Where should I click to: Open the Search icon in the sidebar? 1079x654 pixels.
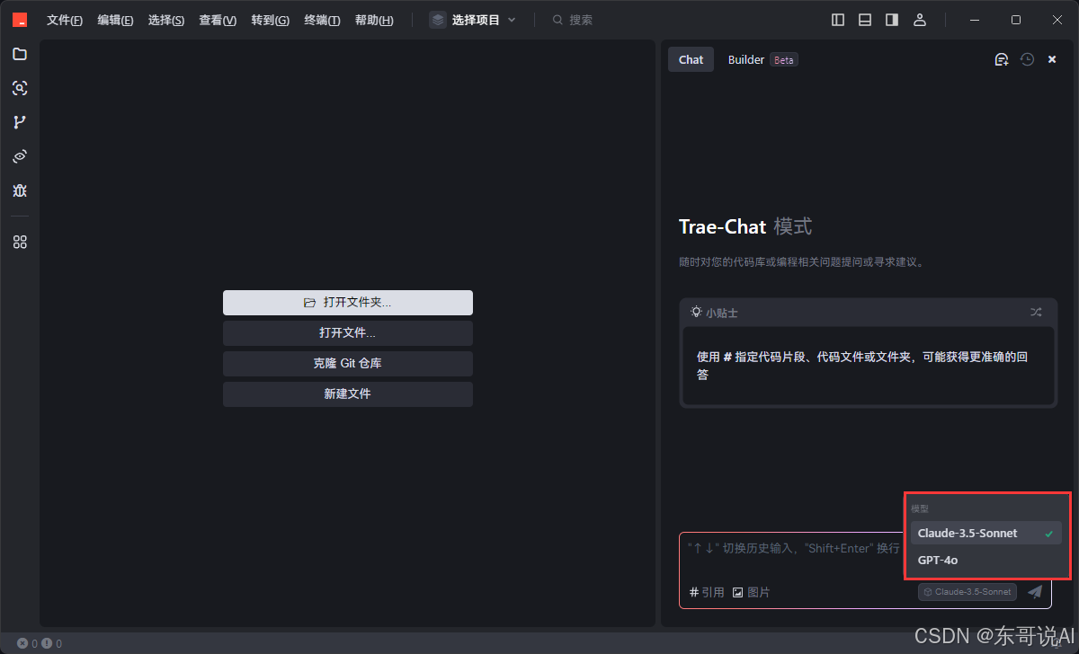coord(20,88)
